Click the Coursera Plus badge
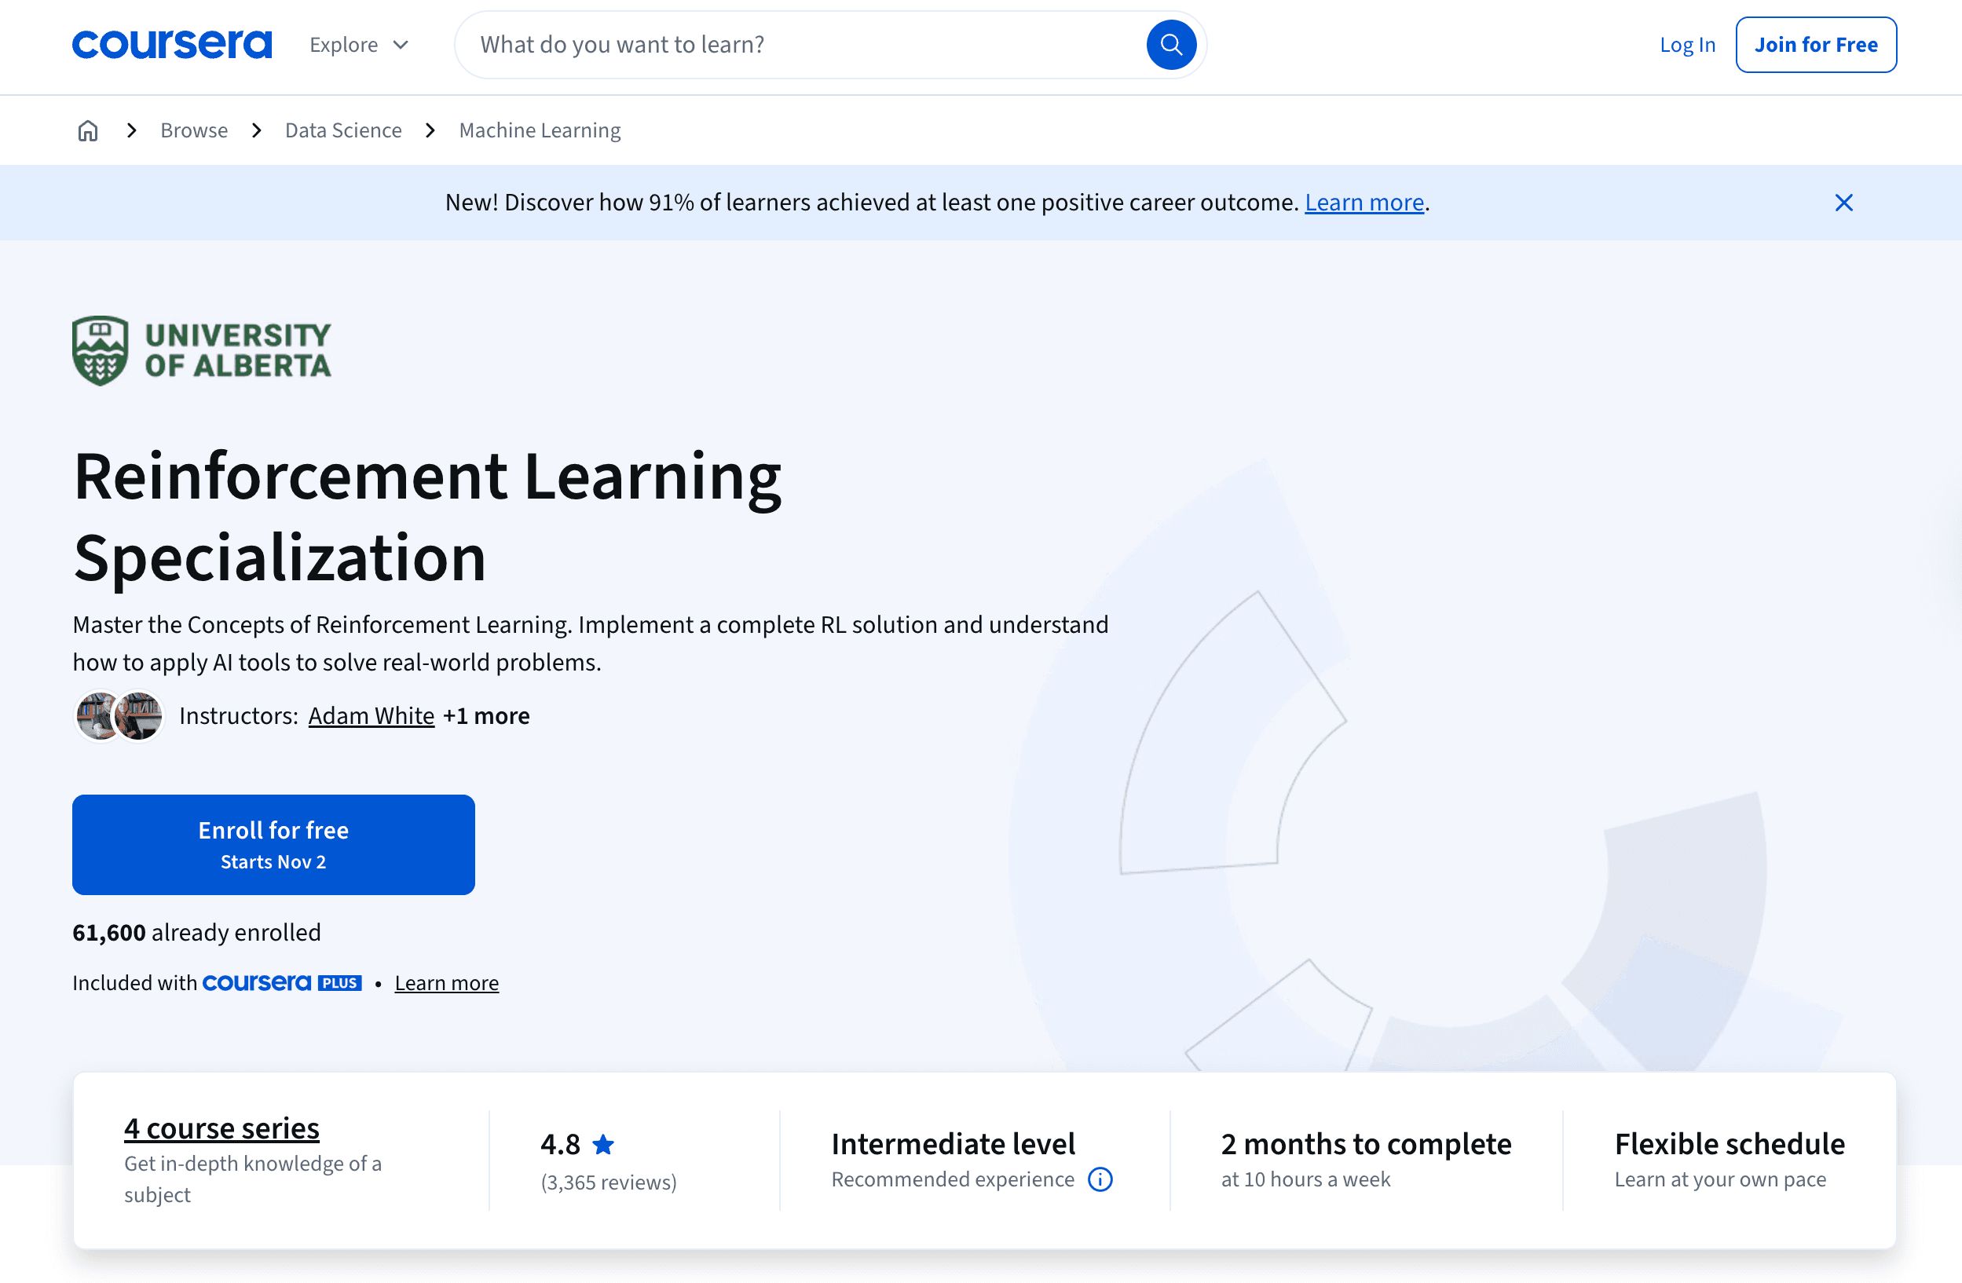Viewport: 1962px width, 1283px height. 282,982
